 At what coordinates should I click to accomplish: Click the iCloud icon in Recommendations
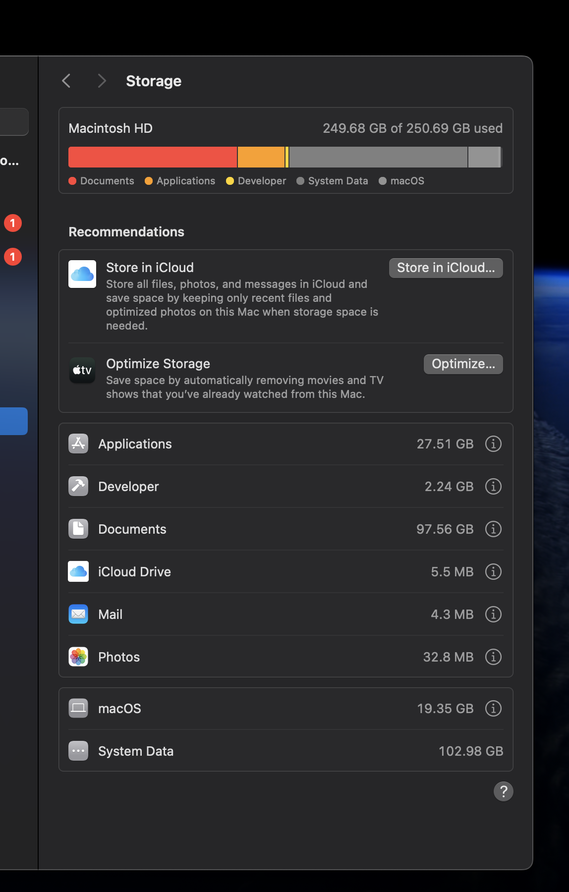click(x=82, y=274)
